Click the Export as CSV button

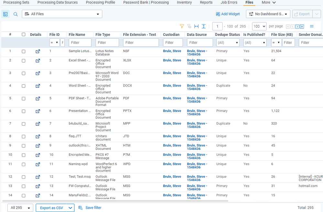click(51, 208)
